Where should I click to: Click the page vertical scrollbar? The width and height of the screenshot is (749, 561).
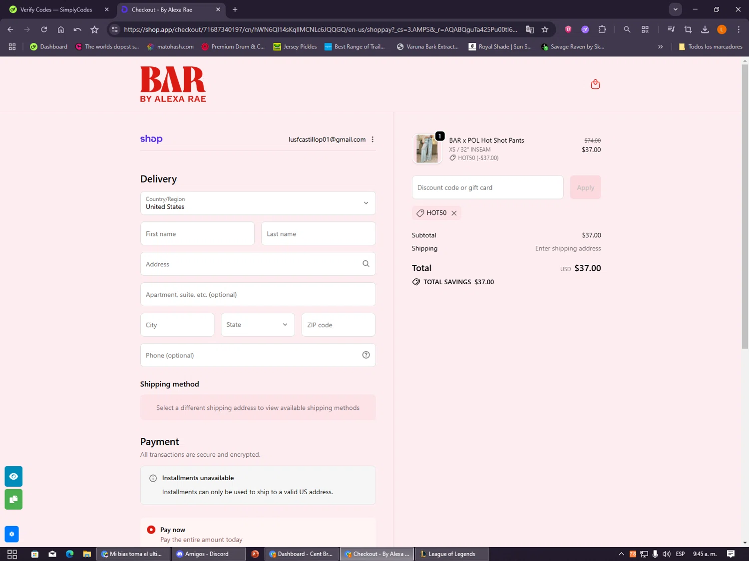point(745,206)
